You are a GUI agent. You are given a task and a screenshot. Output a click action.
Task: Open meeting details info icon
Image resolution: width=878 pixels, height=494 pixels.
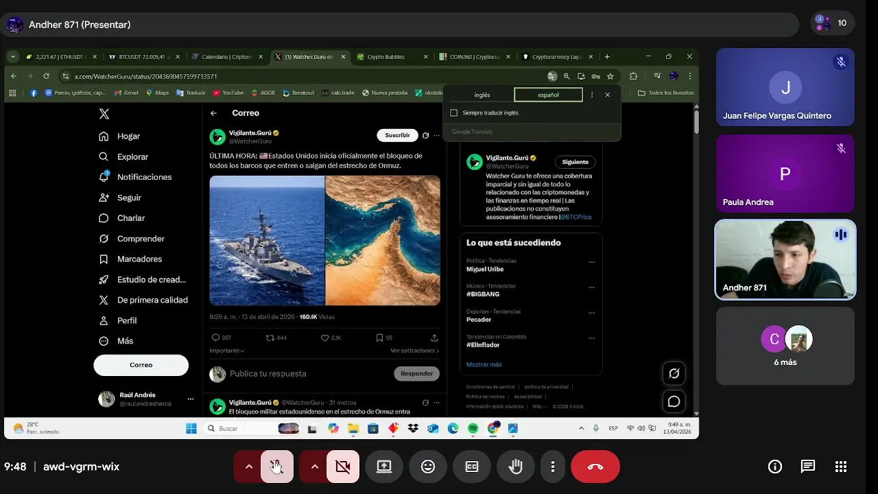[775, 467]
